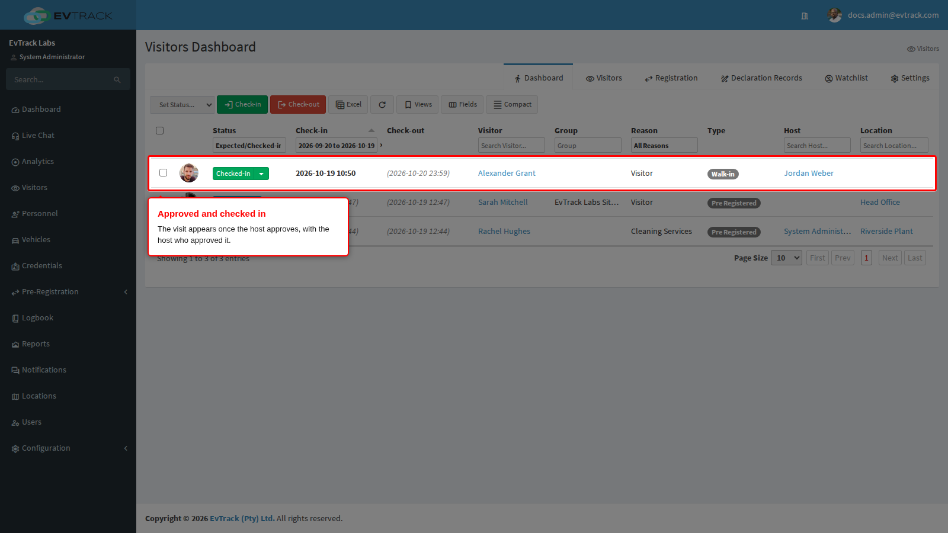Image resolution: width=948 pixels, height=533 pixels.
Task: Click the Search Location filter field
Action: coord(894,146)
